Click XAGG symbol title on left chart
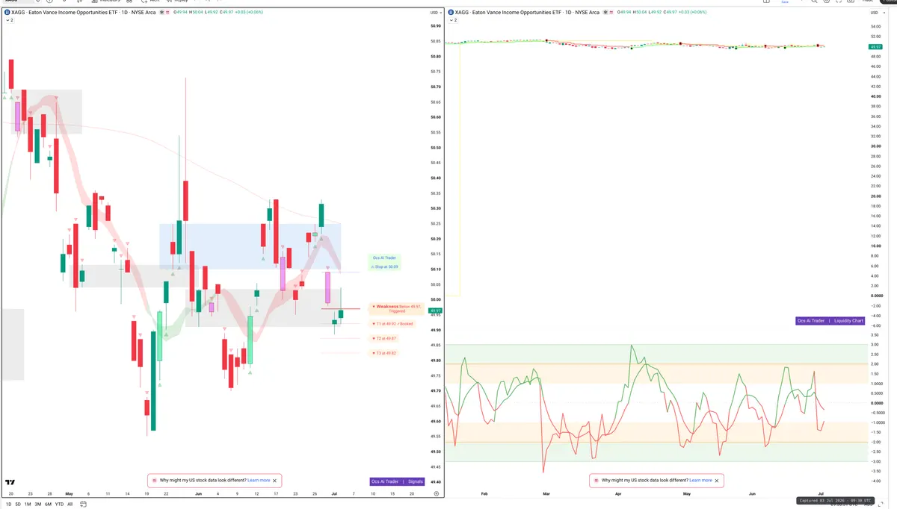Screen dimensions: 897x509 coord(84,13)
